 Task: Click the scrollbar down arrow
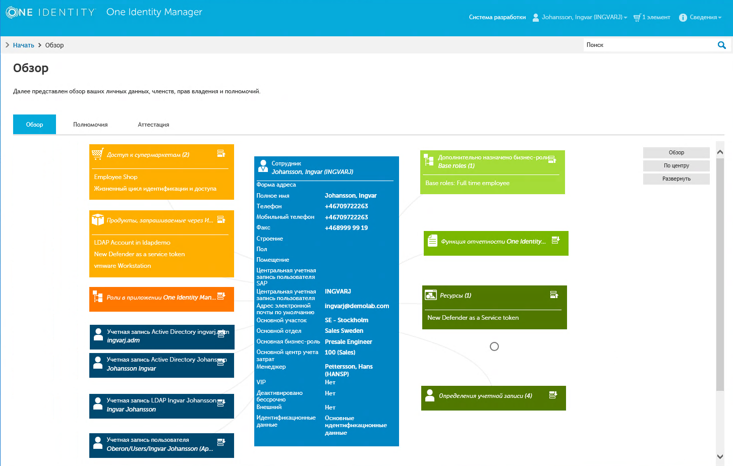[720, 456]
